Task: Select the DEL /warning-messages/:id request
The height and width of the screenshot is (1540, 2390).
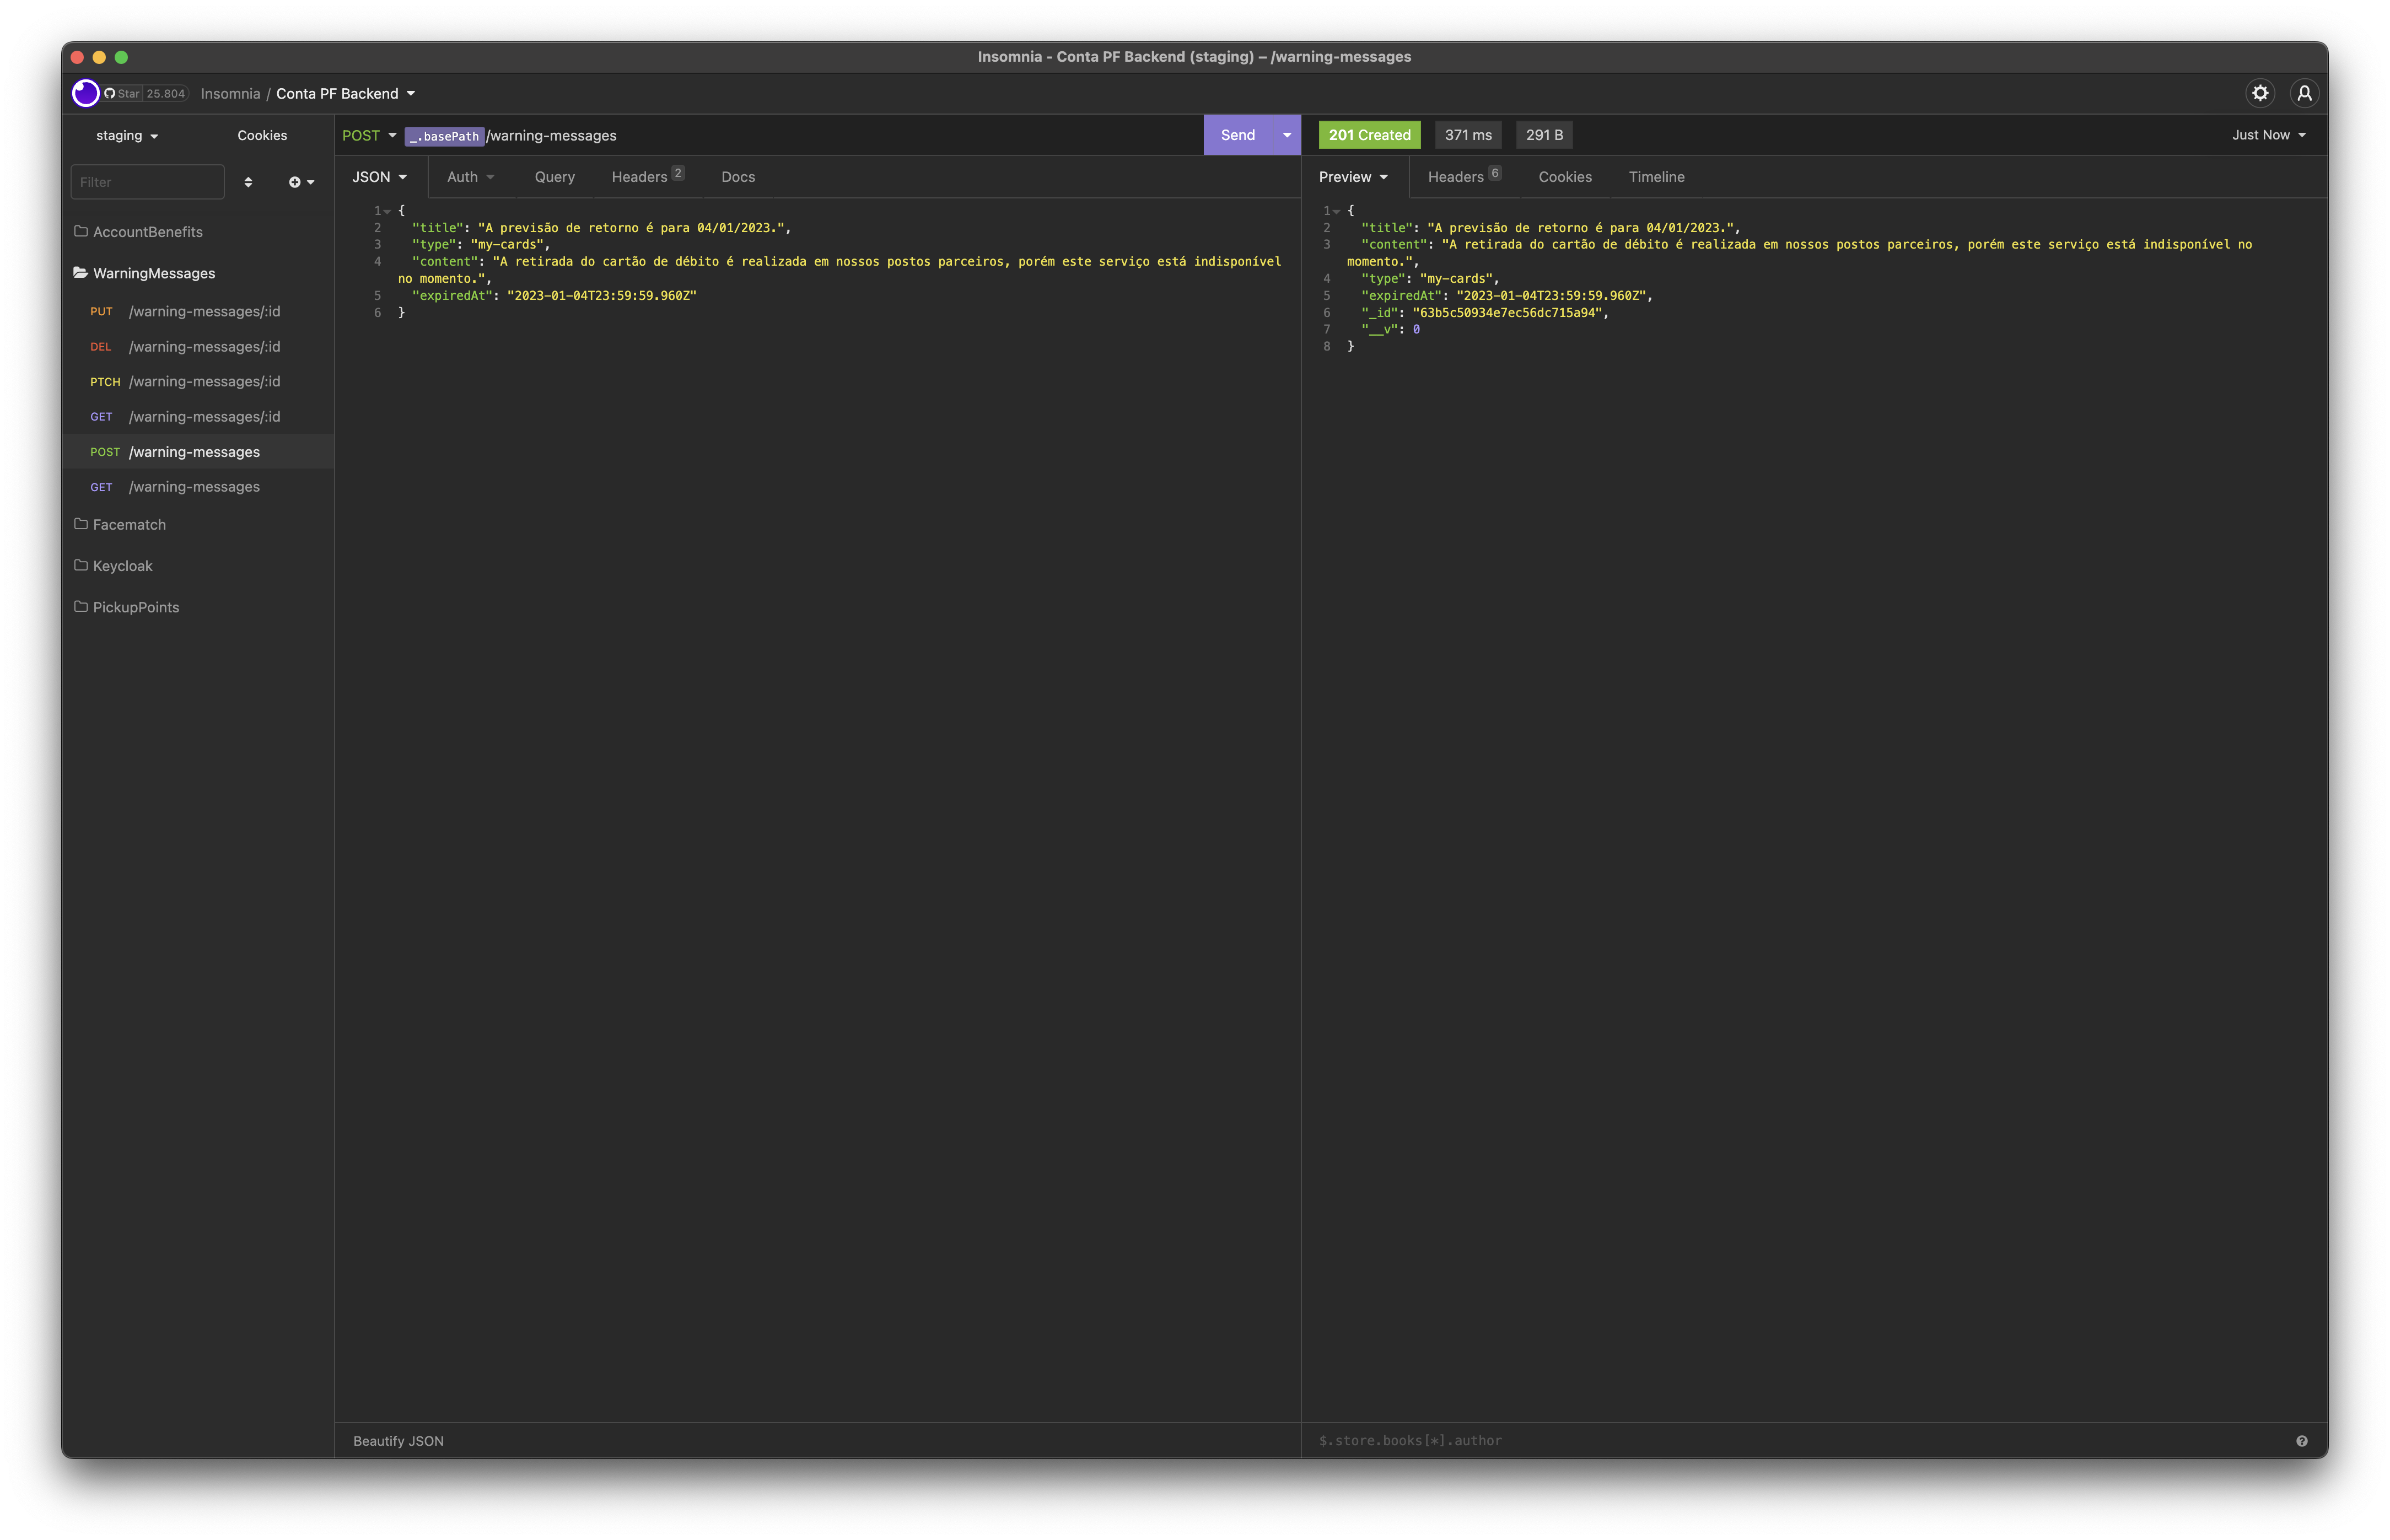Action: coord(198,347)
